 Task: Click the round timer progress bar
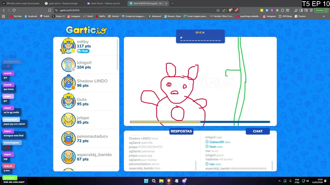coord(200,122)
